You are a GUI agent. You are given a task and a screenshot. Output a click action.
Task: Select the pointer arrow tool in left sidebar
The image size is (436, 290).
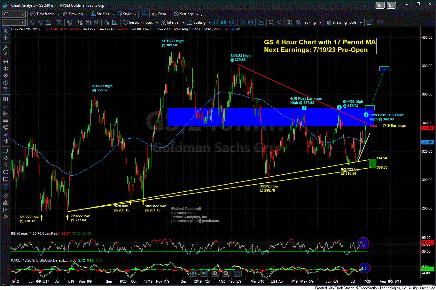point(5,31)
